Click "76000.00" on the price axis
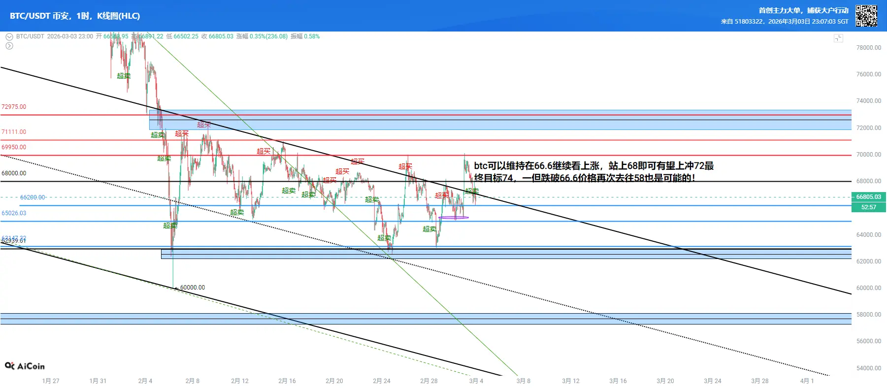The width and height of the screenshot is (887, 388). tap(869, 74)
